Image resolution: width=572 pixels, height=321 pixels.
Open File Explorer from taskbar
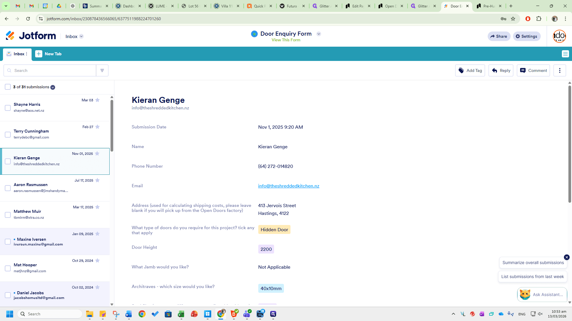tap(90, 314)
